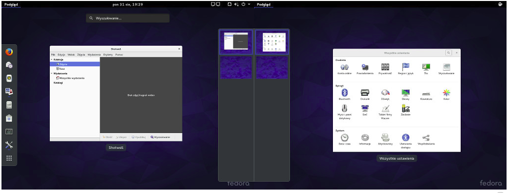Open Współdzielenie sharing panel
This screenshot has height=193, width=509.
(x=426, y=139)
